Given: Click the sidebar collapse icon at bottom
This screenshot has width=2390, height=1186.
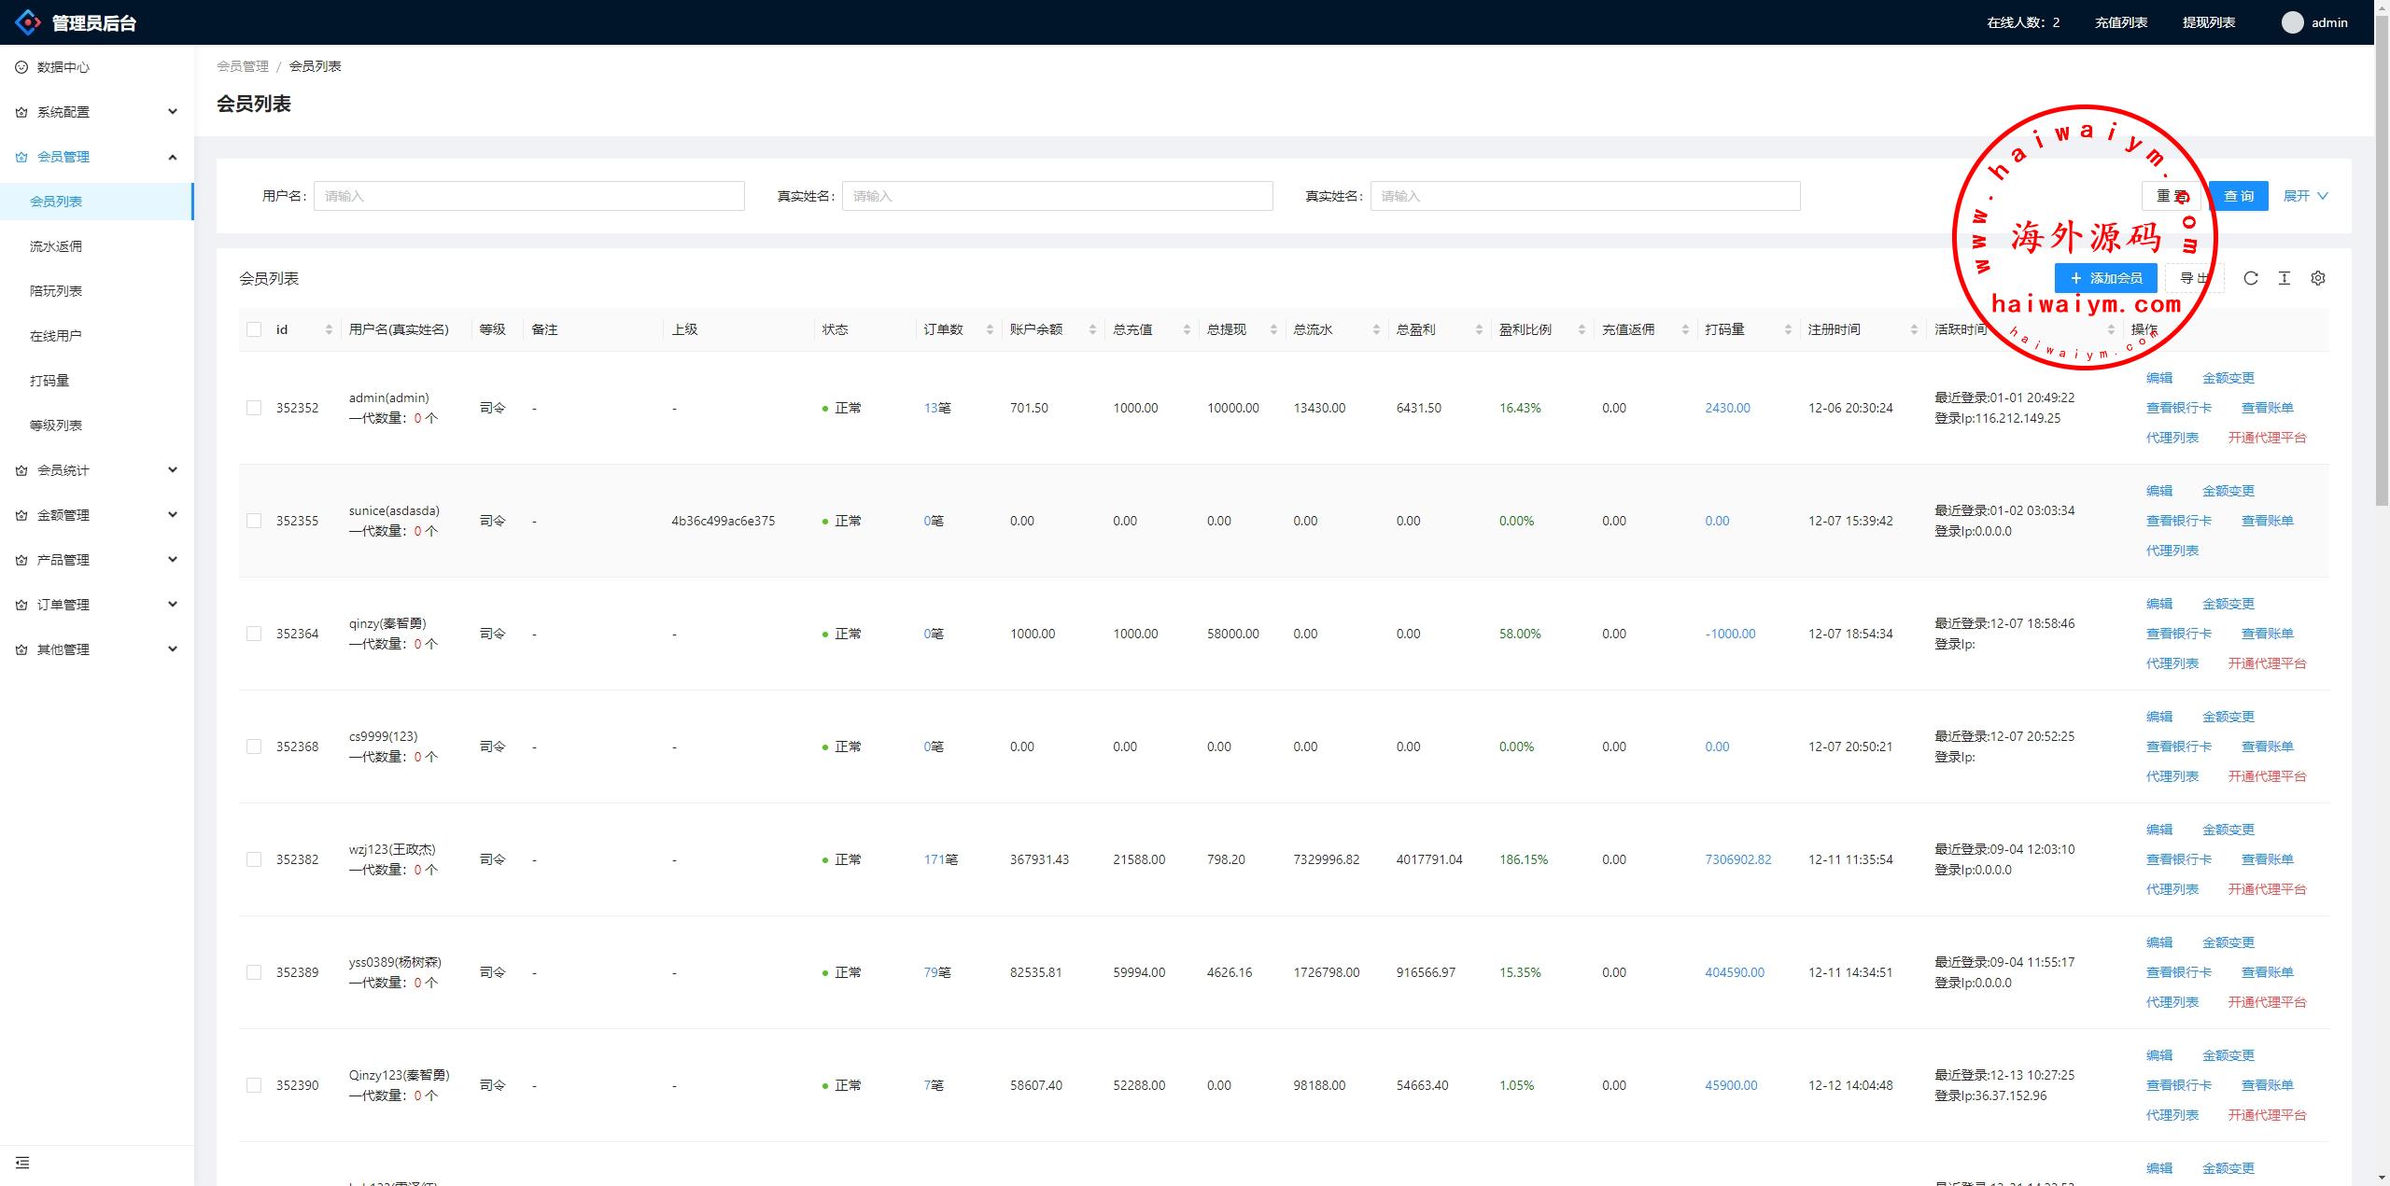Looking at the screenshot, I should click(22, 1163).
